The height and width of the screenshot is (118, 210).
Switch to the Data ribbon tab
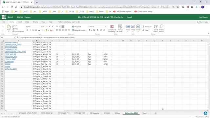[x=27, y=22]
